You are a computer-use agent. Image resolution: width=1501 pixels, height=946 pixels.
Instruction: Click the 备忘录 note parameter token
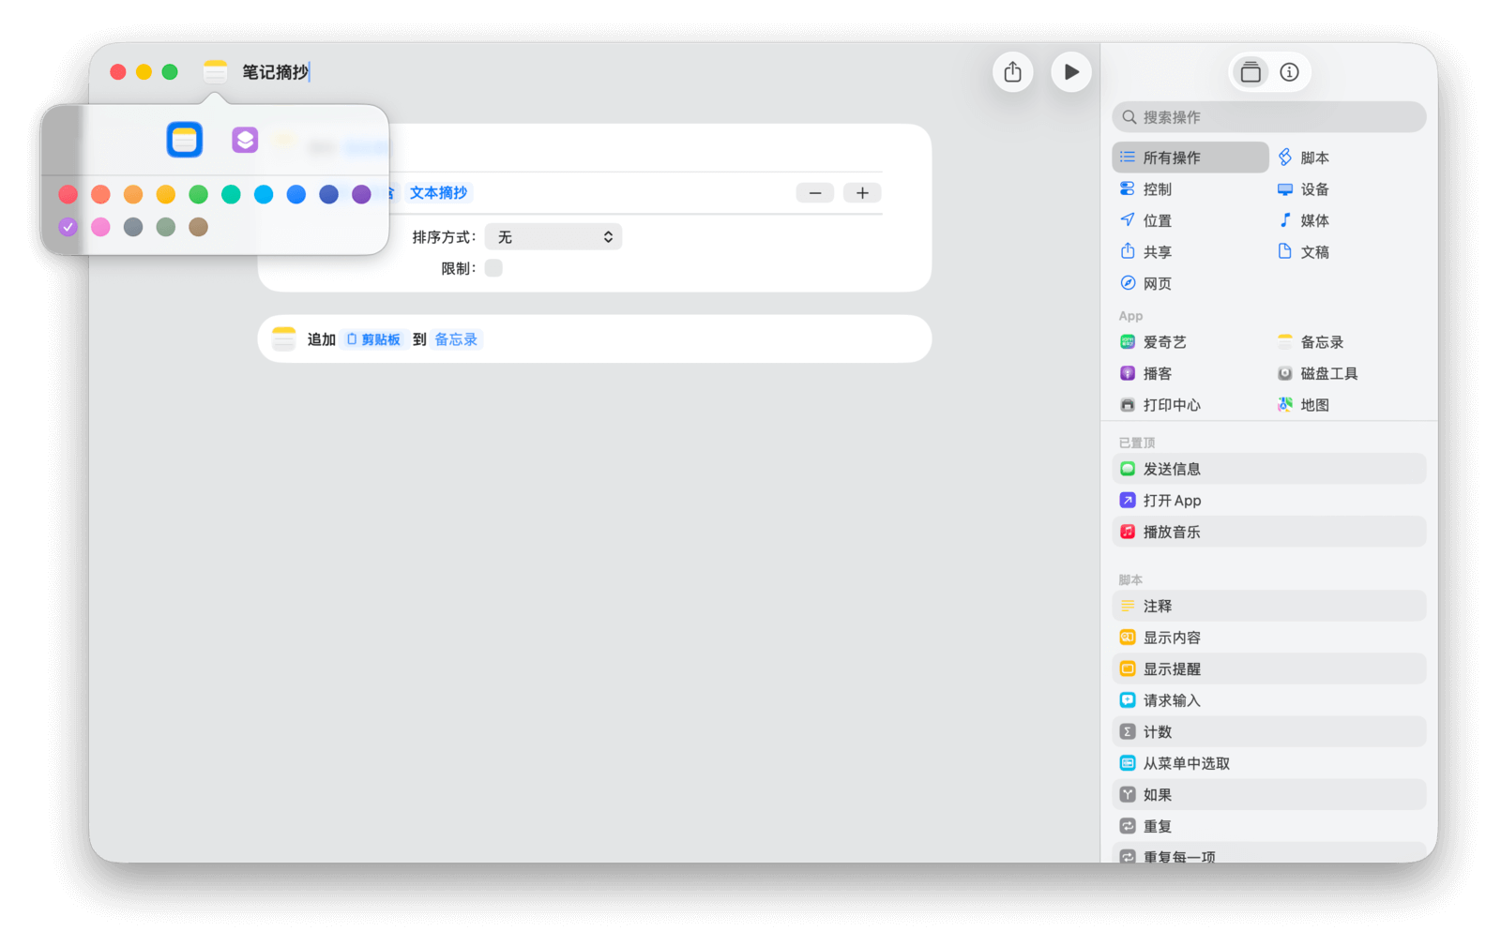tap(456, 339)
